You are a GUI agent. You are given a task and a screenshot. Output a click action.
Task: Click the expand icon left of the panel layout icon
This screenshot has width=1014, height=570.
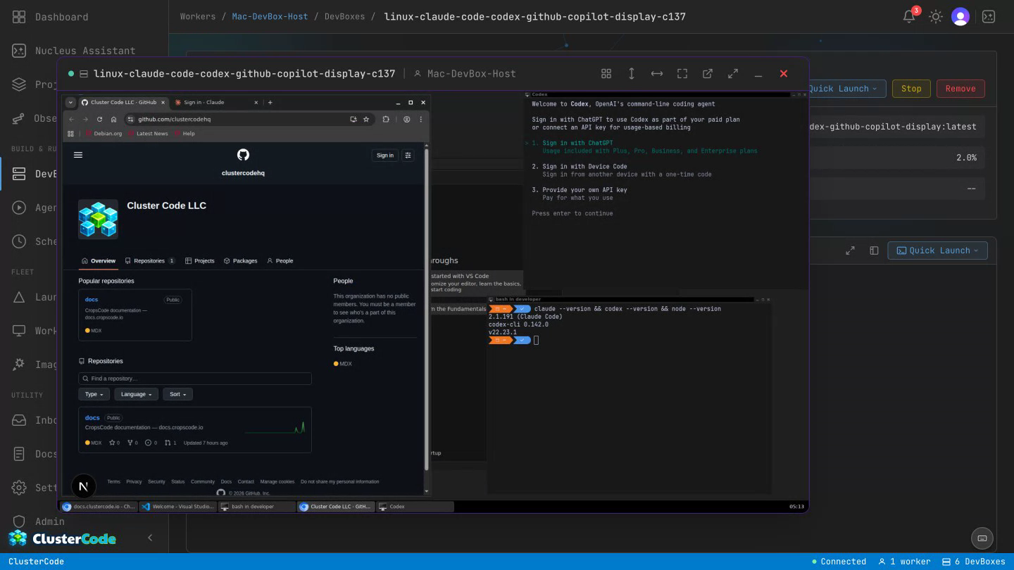click(x=850, y=251)
